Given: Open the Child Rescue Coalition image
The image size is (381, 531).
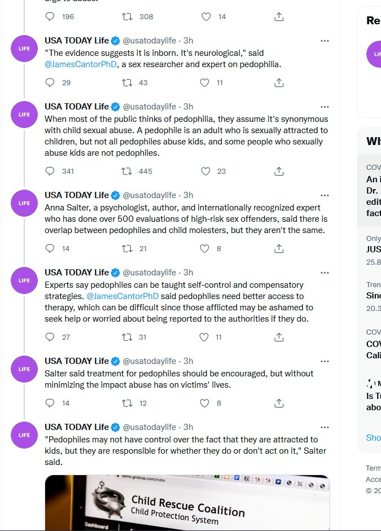Looking at the screenshot, I should click(187, 502).
